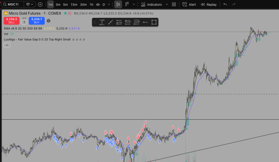Click the purple EMA value 5,231.9

point(74,28)
